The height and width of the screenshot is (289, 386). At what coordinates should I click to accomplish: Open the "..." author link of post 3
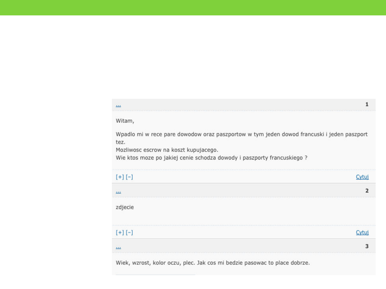tap(118, 247)
